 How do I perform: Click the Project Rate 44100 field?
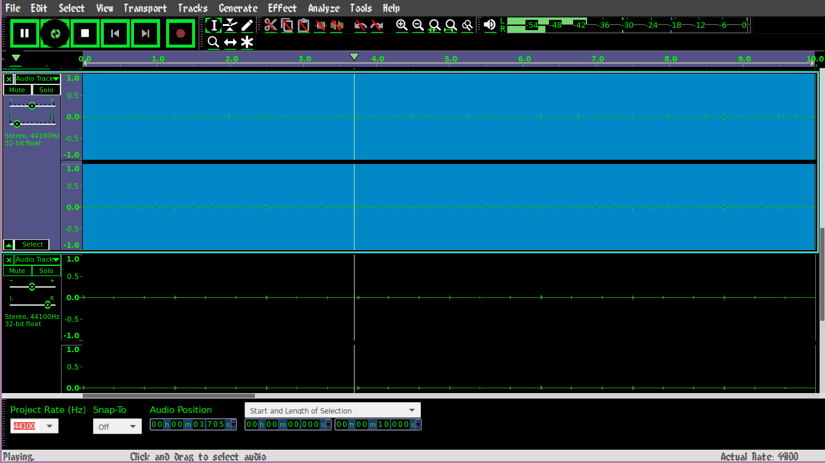[x=25, y=426]
